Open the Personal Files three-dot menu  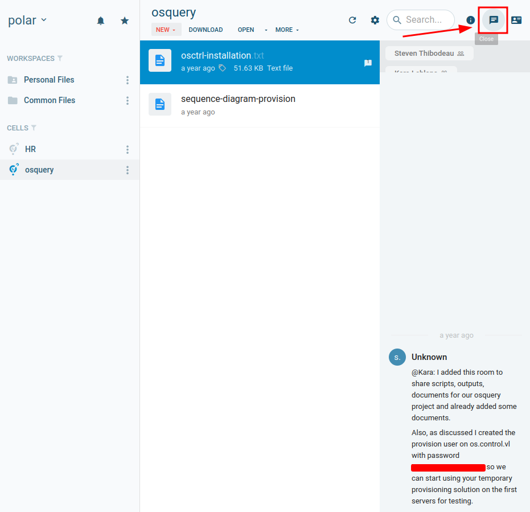pyautogui.click(x=128, y=80)
